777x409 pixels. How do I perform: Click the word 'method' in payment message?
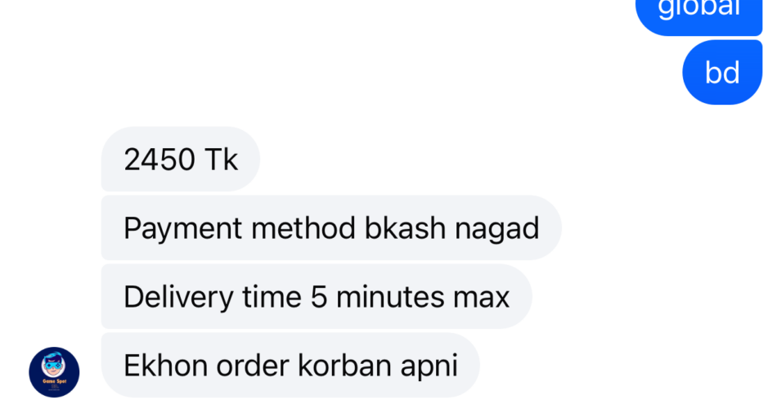[303, 228]
